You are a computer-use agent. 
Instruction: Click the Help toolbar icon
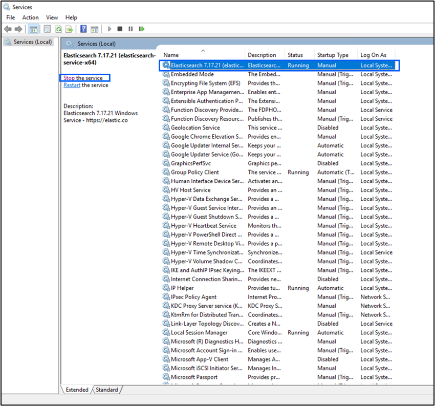click(84, 29)
